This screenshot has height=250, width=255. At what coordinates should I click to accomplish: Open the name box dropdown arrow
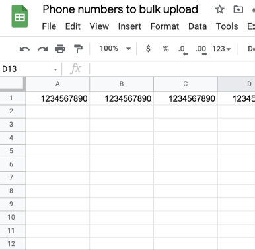pos(55,69)
